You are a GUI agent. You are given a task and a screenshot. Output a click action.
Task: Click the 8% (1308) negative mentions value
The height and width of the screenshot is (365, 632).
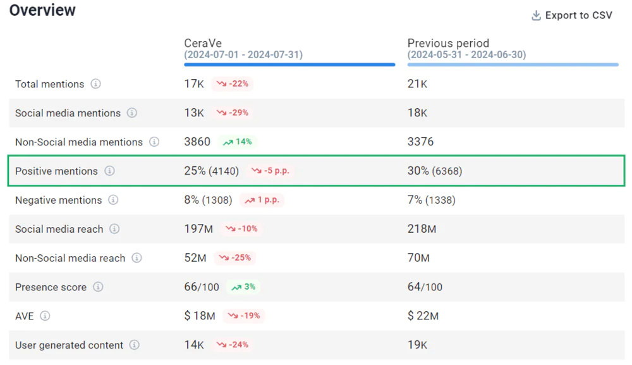[x=209, y=200]
